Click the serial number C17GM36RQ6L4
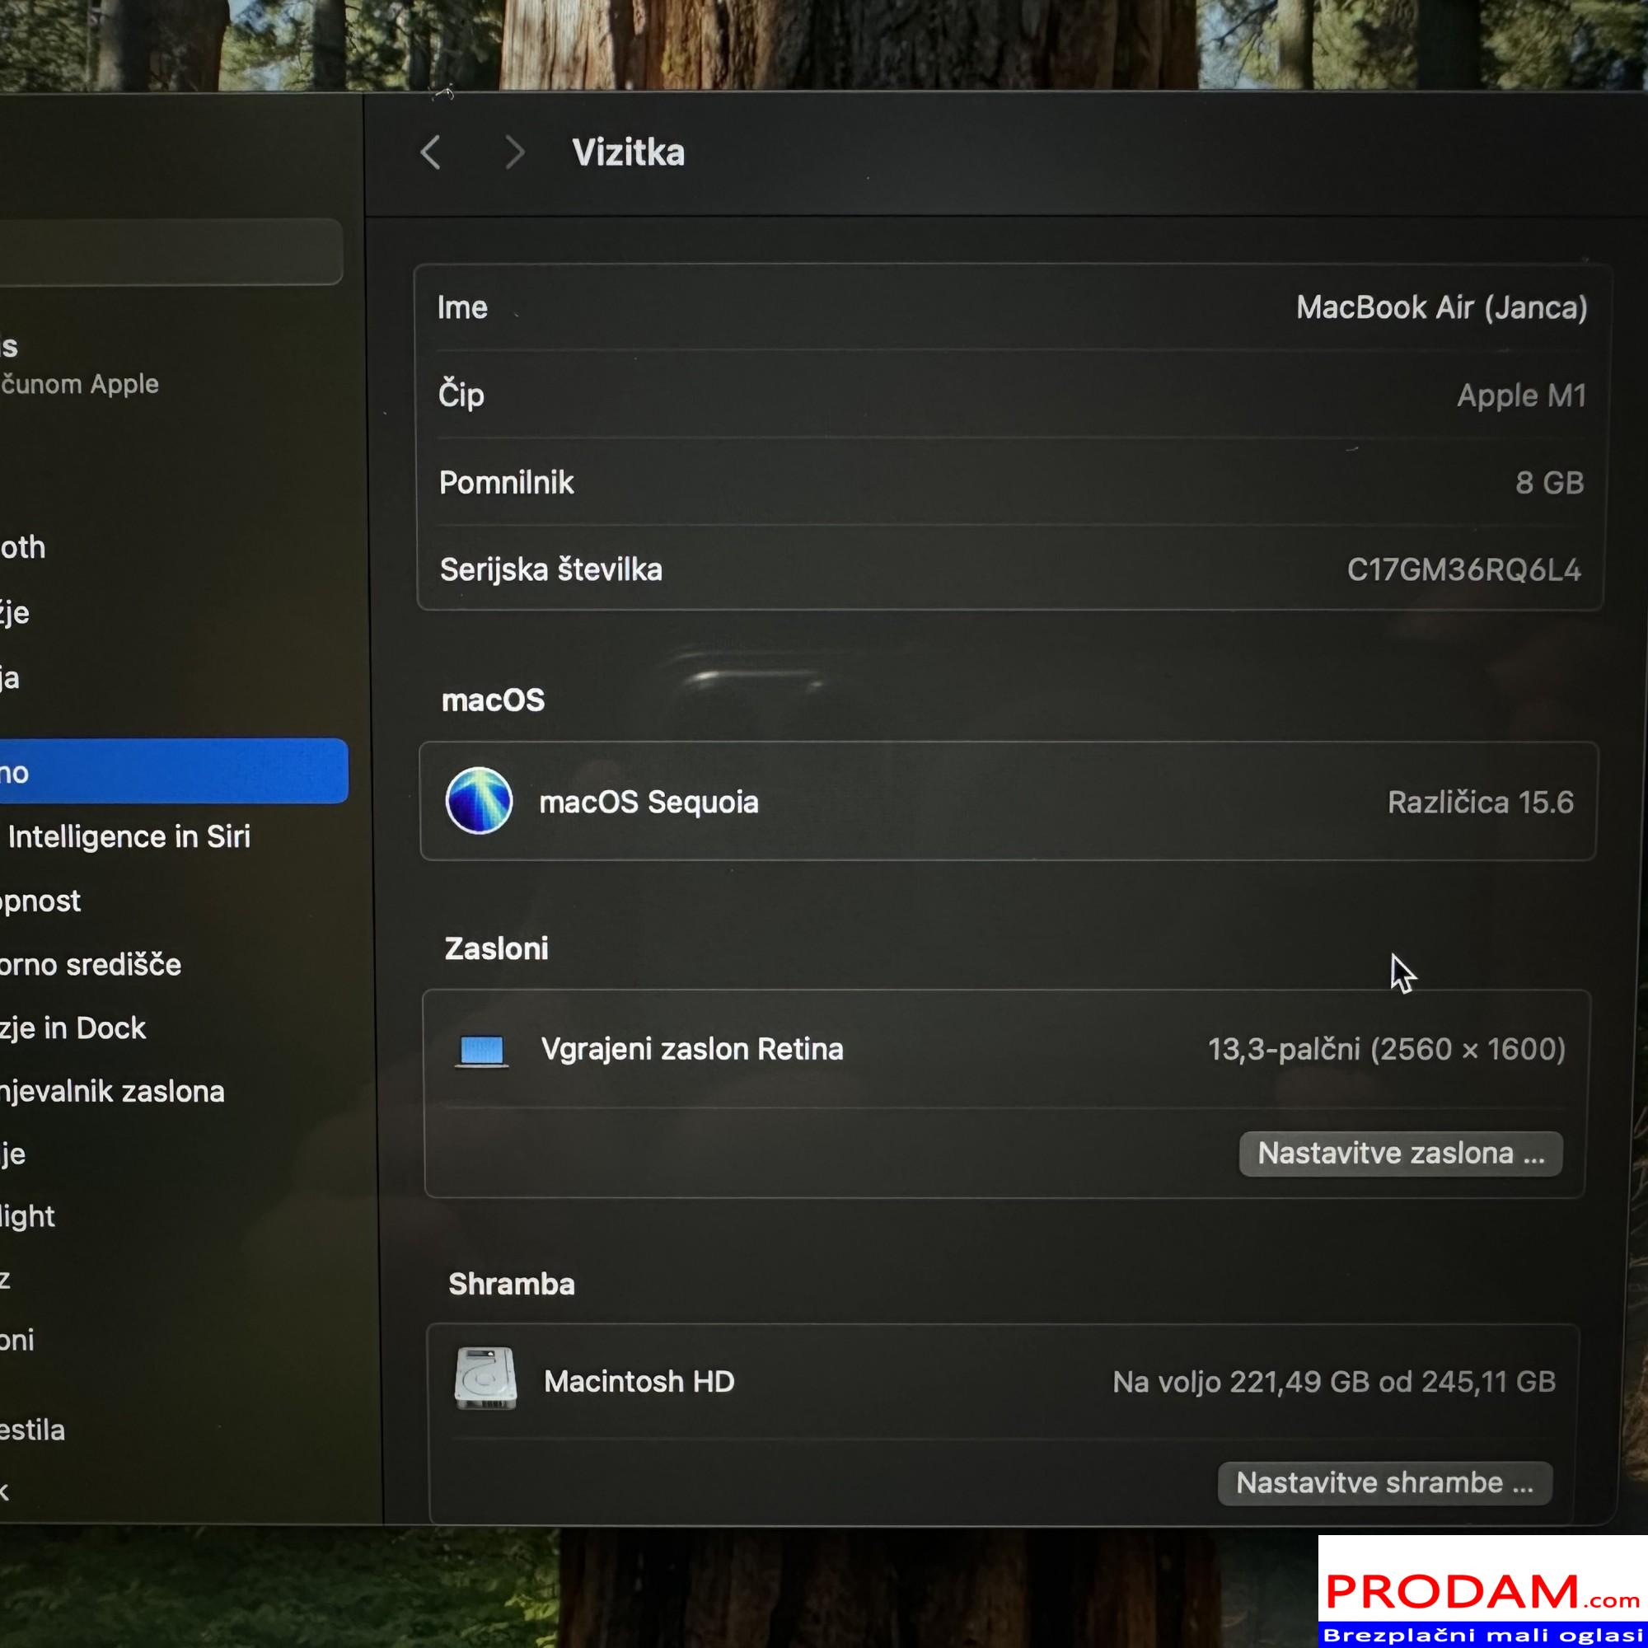This screenshot has height=1648, width=1648. click(1463, 570)
